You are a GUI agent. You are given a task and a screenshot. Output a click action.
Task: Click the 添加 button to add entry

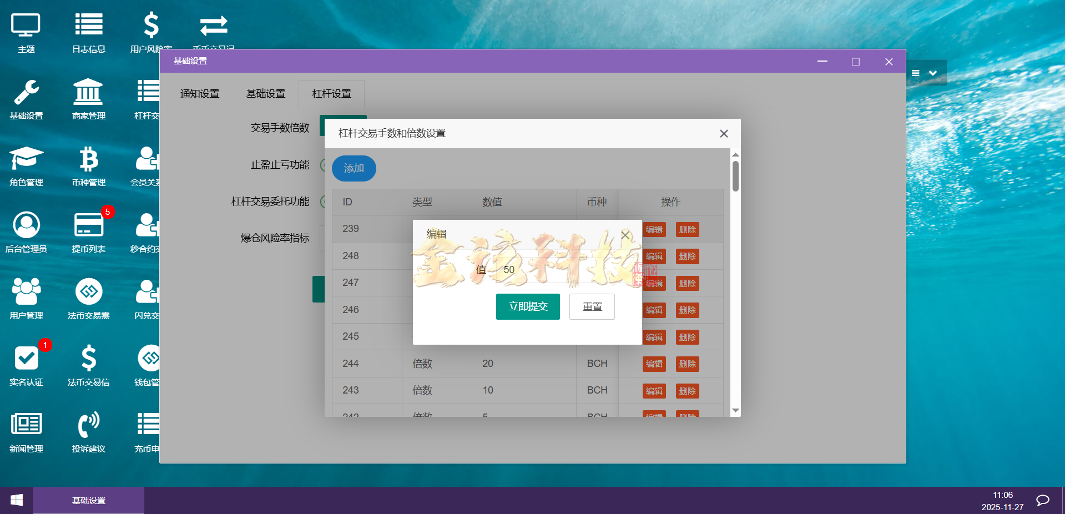(x=354, y=168)
